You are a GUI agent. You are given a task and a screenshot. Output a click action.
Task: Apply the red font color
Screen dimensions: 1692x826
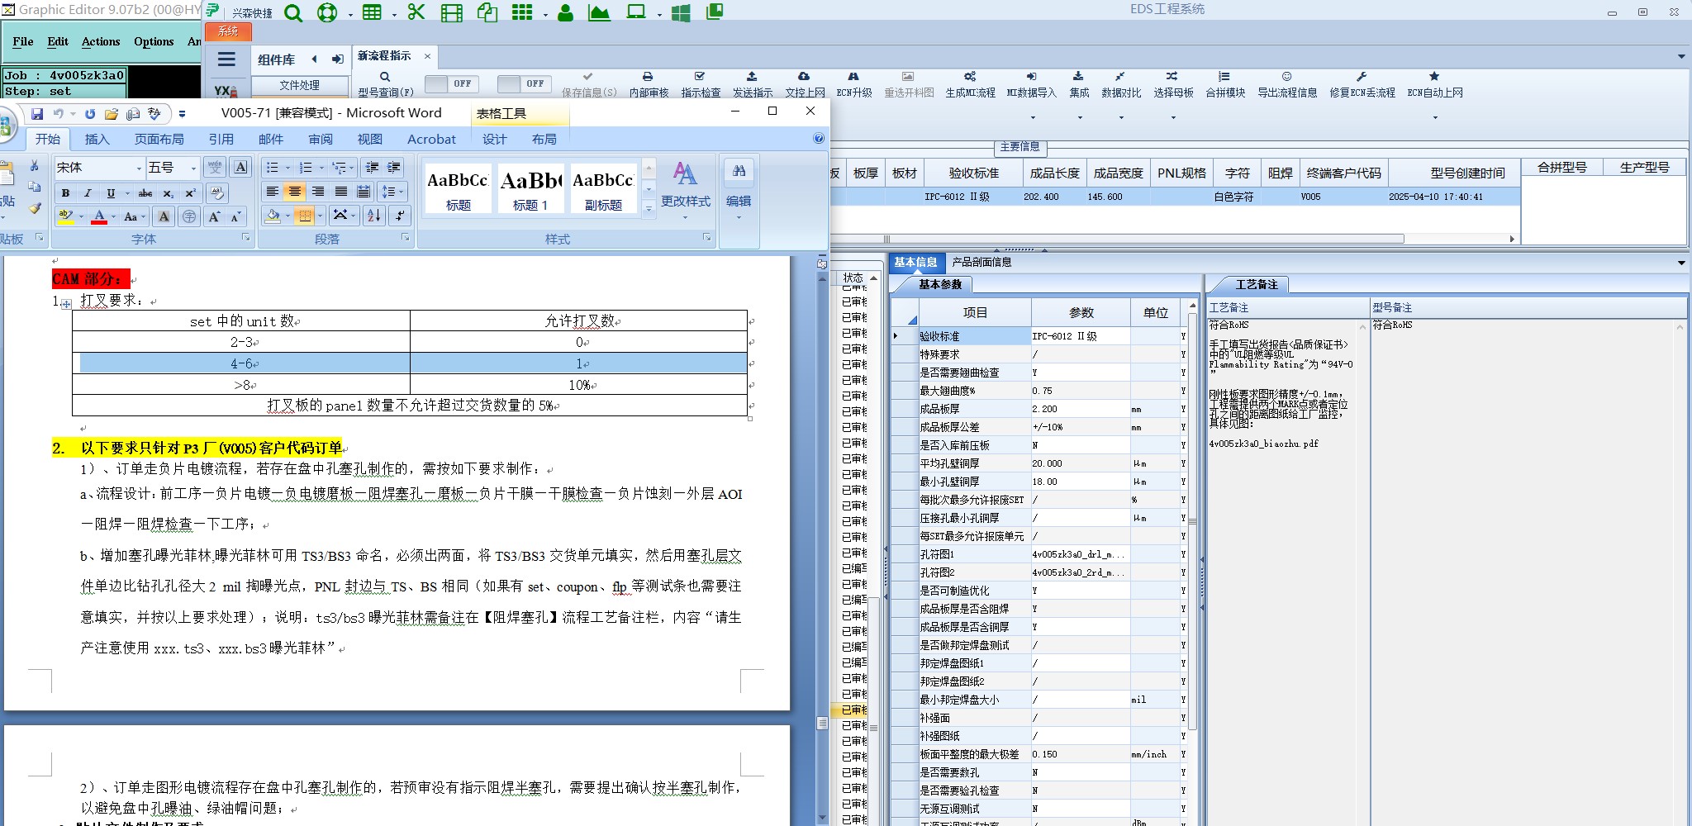[x=99, y=216]
